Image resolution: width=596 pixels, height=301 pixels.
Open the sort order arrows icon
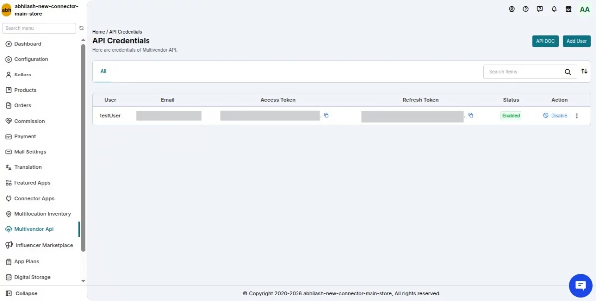click(x=584, y=71)
